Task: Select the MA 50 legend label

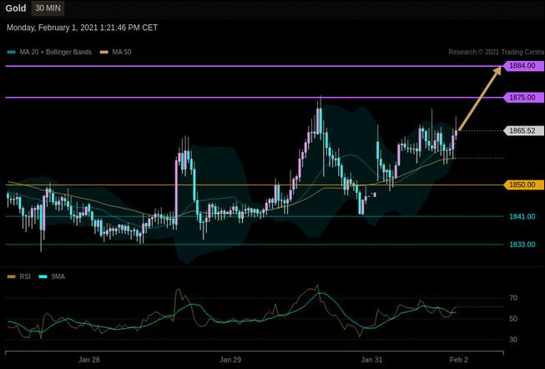Action: 122,52
